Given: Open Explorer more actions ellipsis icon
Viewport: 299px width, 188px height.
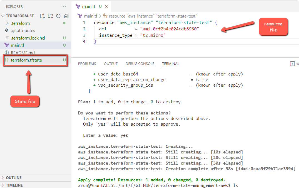Looking at the screenshot, I should (64, 6).
